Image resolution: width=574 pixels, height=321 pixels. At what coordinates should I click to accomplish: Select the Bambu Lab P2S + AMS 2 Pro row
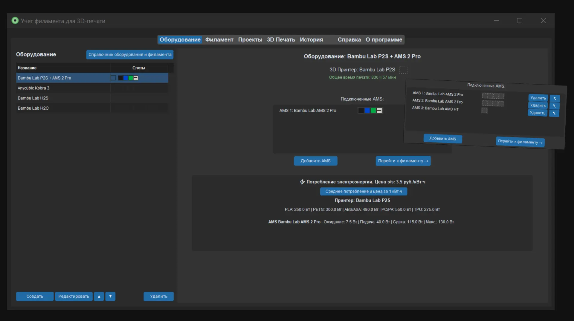coord(92,78)
